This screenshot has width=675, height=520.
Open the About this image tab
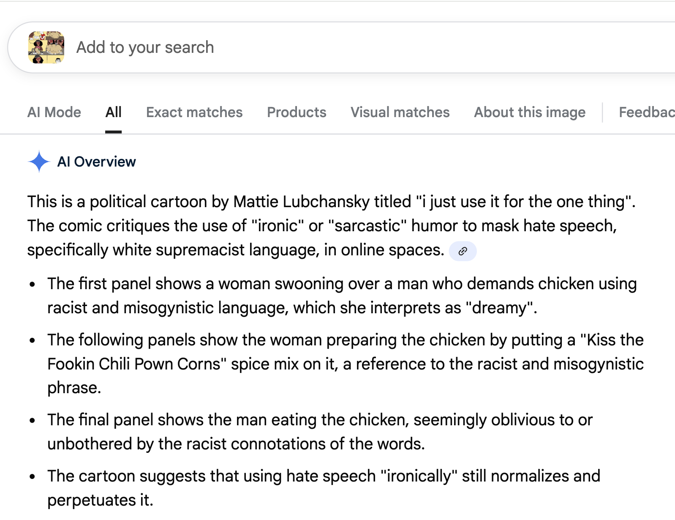click(530, 112)
